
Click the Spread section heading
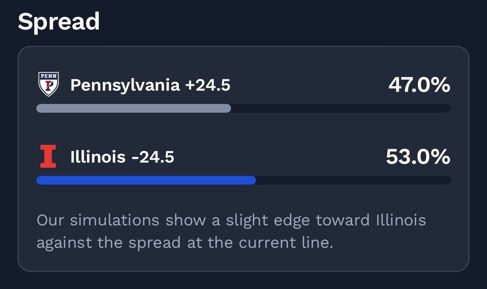59,22
